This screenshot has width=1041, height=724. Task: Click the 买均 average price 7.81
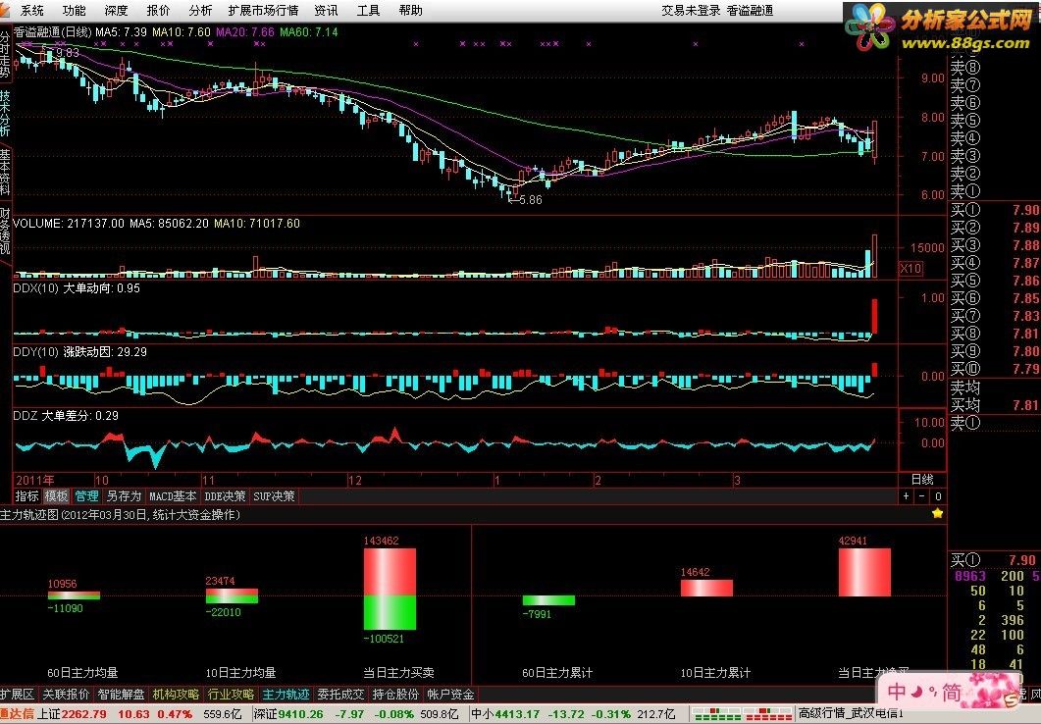pos(1026,405)
